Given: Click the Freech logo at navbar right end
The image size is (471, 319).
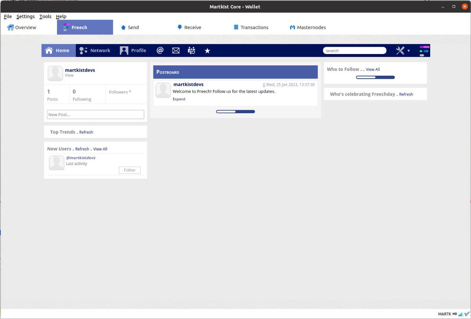Looking at the screenshot, I should click(x=424, y=51).
